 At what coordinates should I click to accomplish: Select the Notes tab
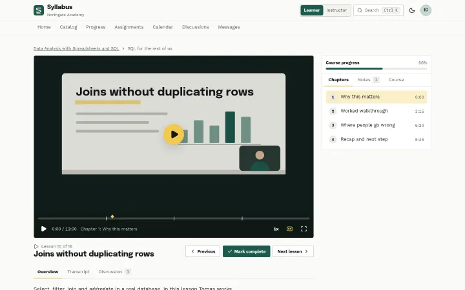(x=368, y=80)
